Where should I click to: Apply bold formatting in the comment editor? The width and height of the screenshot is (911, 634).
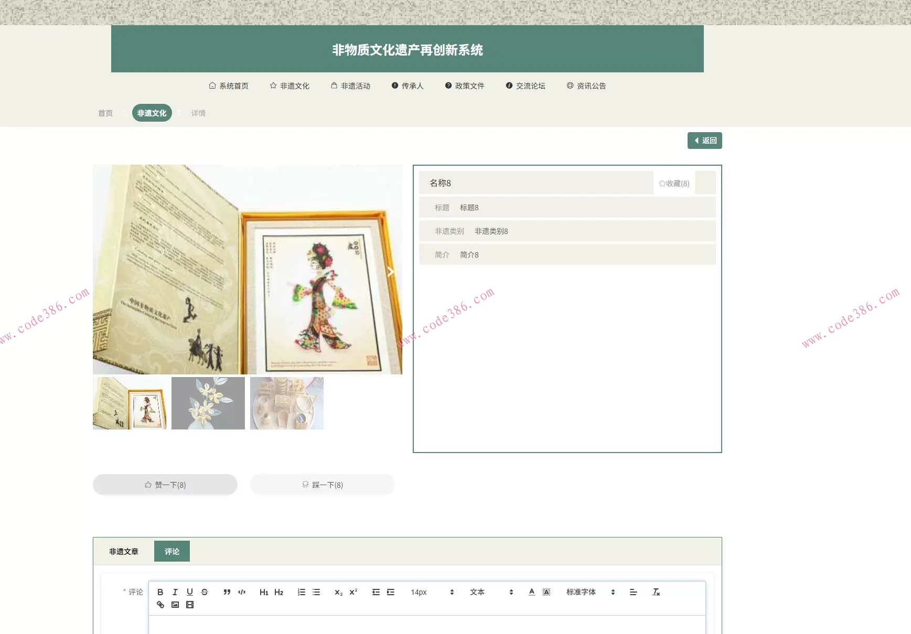pos(160,592)
